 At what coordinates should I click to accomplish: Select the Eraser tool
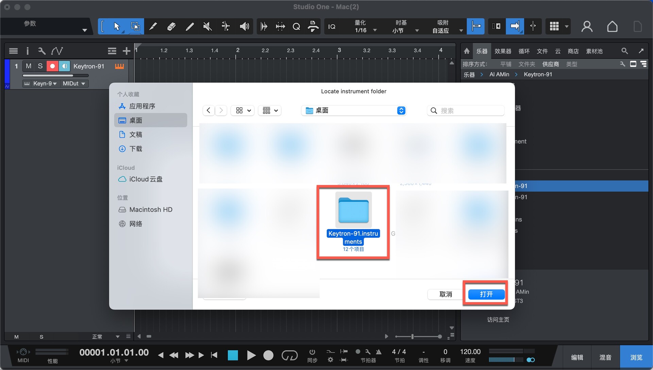click(x=171, y=26)
